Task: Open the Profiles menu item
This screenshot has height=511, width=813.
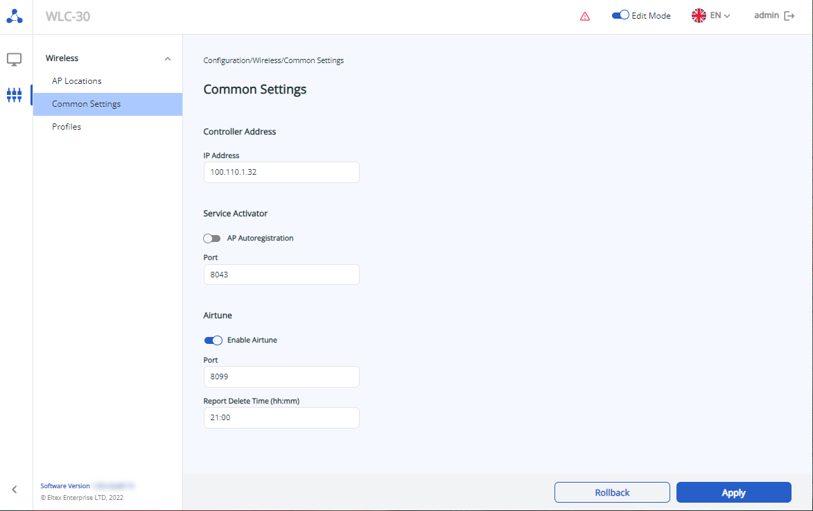Action: [x=67, y=127]
